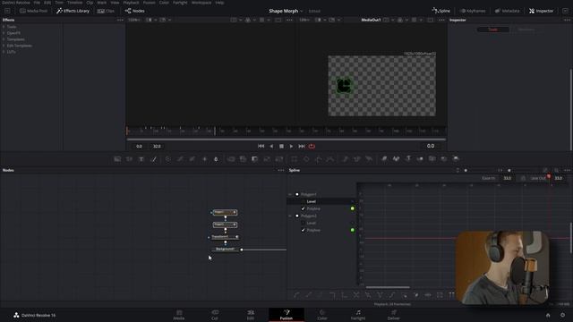Switch to the Deliver page
Image resolution: width=573 pixels, height=322 pixels.
pos(394,315)
